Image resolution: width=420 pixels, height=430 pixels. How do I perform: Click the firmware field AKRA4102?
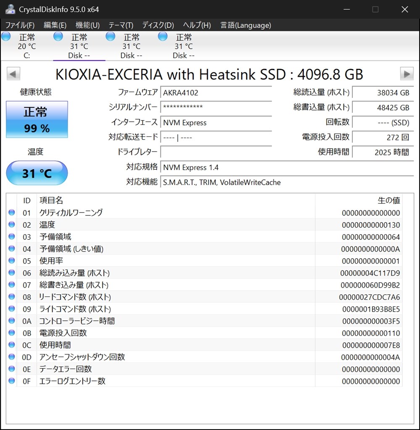[216, 92]
